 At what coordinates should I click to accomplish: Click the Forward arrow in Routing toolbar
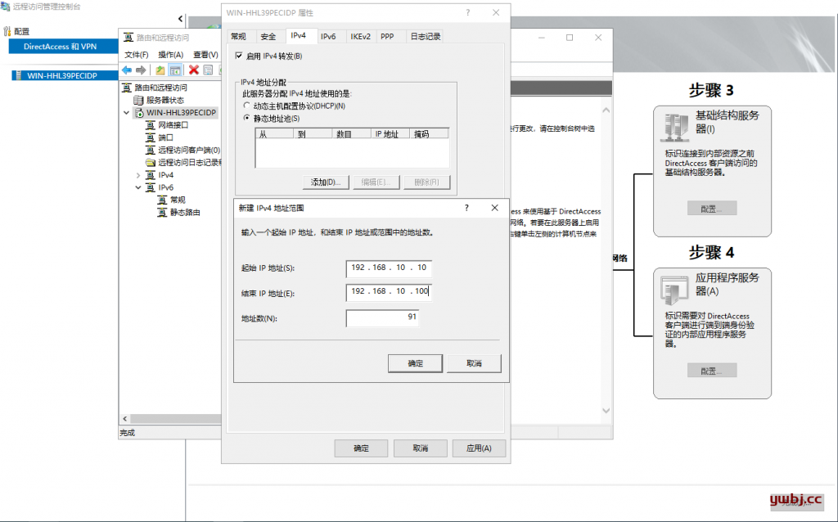(141, 70)
